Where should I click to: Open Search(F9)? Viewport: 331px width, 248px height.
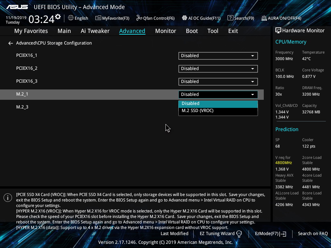pyautogui.click(x=240, y=18)
